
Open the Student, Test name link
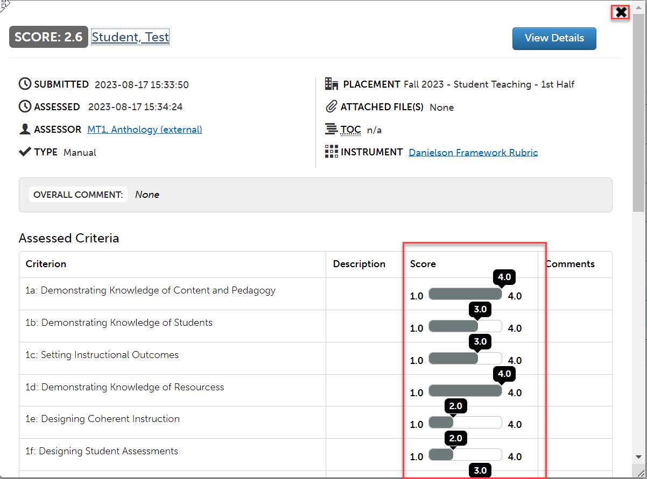point(130,37)
